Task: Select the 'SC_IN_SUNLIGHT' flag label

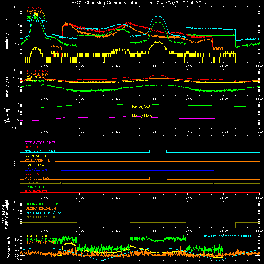Action: click(x=38, y=156)
